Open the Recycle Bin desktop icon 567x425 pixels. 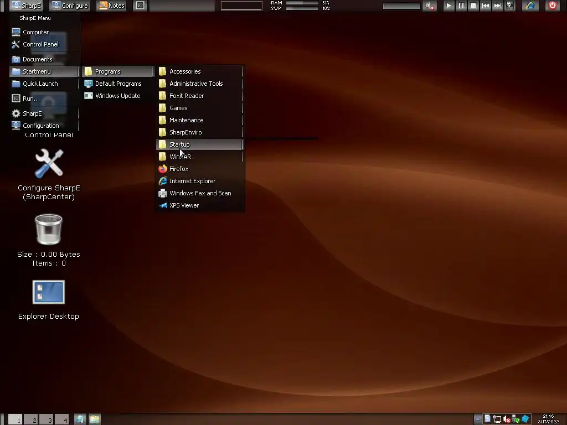(x=49, y=240)
